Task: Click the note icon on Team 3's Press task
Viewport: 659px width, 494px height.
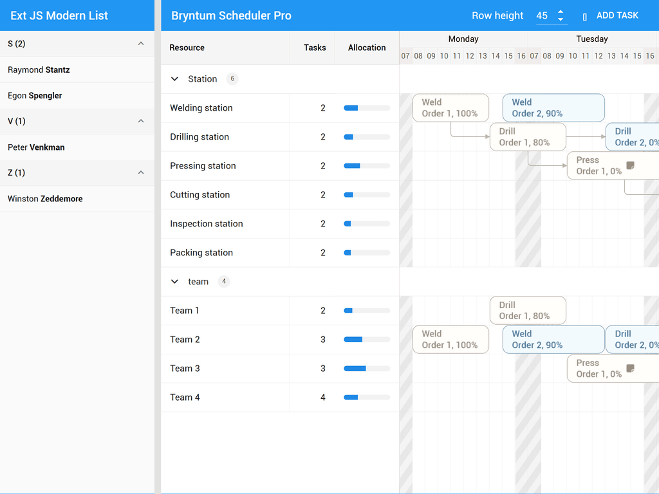Action: coord(631,369)
